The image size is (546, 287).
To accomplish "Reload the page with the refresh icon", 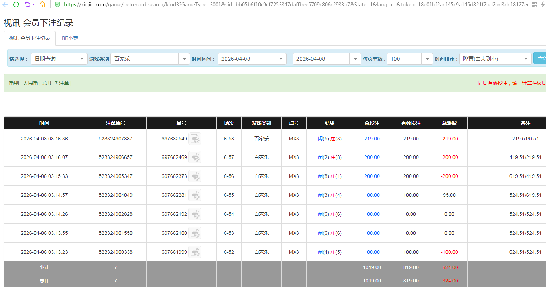I will point(16,5).
